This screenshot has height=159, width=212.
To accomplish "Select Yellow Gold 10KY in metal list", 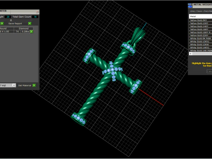I will (x=201, y=23).
